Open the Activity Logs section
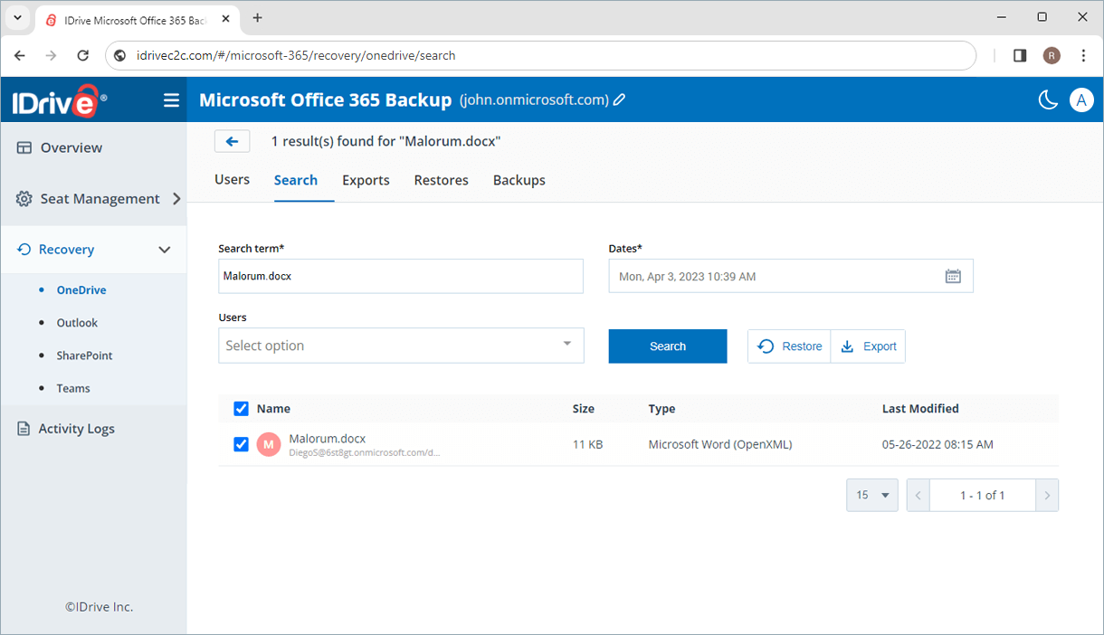This screenshot has height=635, width=1104. coord(76,428)
